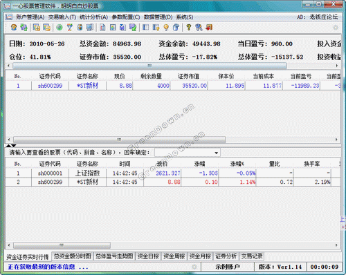This screenshot has height=275, width=346.
Task: Click the down triangle on the pane splitter
Action: click(14, 146)
